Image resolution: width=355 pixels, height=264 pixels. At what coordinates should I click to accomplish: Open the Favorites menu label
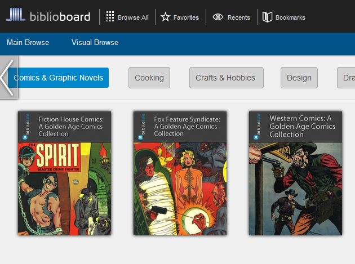186,17
